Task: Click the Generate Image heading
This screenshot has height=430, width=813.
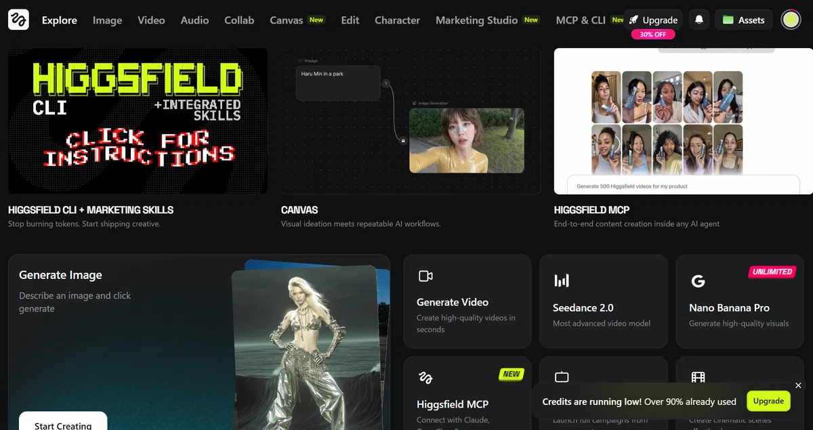Action: [60, 275]
